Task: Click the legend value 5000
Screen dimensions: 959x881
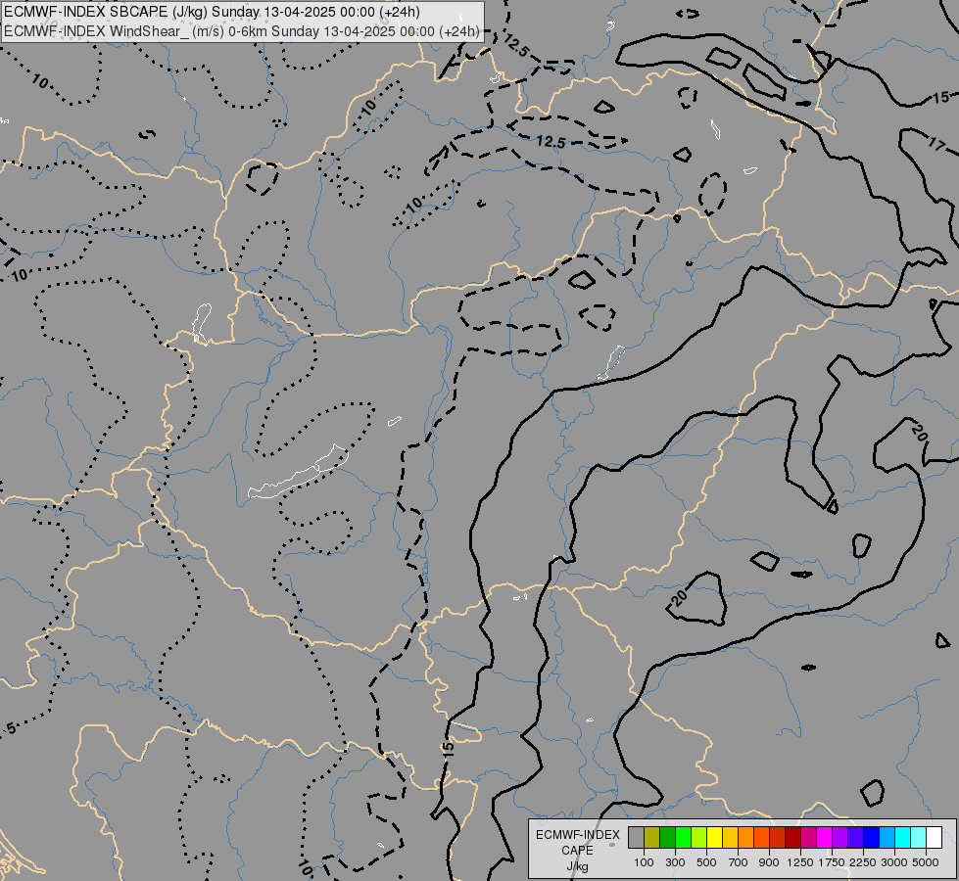Action: [x=925, y=862]
